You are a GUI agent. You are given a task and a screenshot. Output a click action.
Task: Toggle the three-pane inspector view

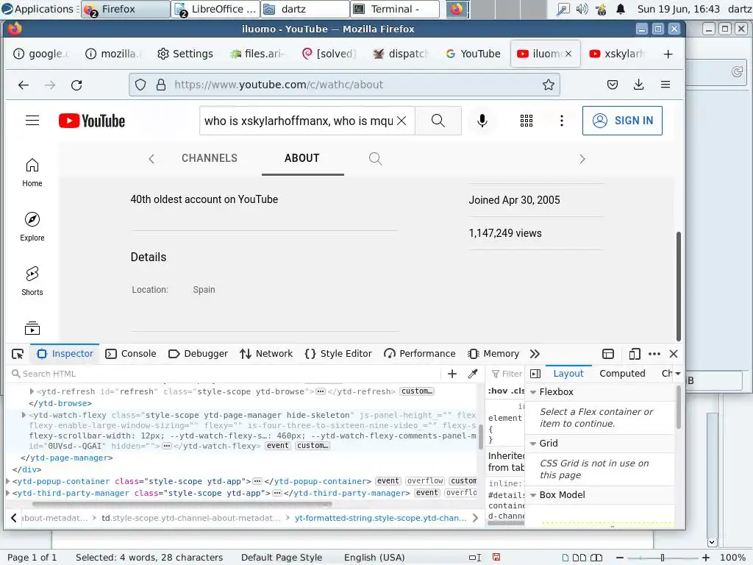pyautogui.click(x=535, y=374)
